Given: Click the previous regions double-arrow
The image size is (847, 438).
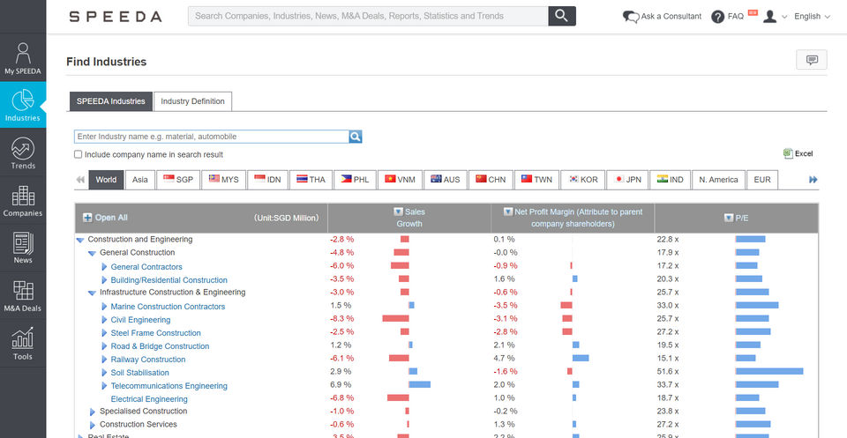Looking at the screenshot, I should tap(80, 180).
